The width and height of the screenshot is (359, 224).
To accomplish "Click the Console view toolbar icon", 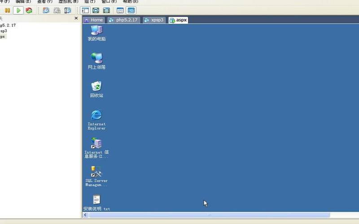I will (131, 10).
